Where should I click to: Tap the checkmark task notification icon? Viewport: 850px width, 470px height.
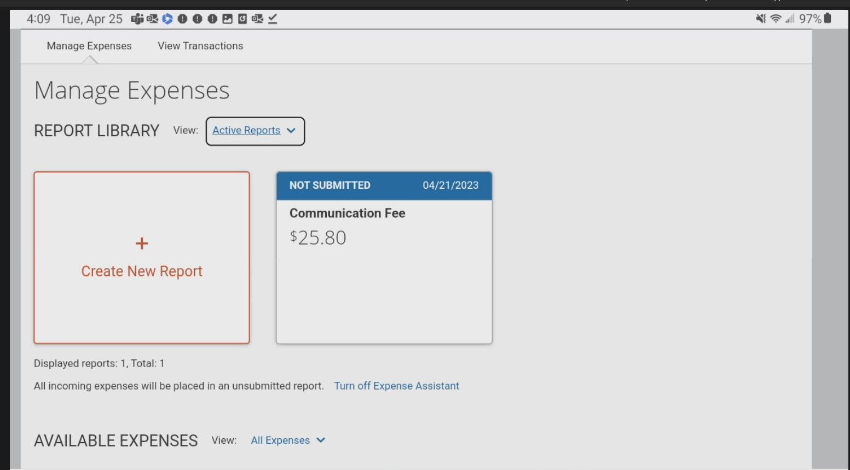pyautogui.click(x=273, y=19)
